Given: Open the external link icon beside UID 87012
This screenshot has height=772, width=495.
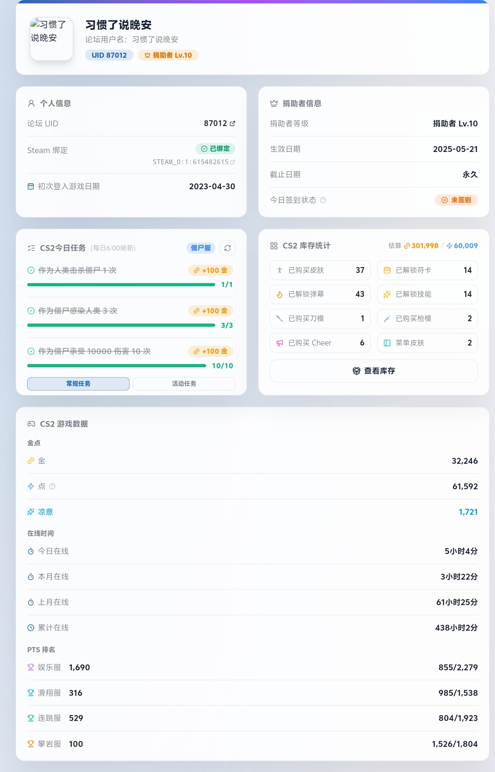Looking at the screenshot, I should click(233, 124).
